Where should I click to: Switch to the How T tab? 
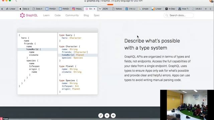(184, 9)
